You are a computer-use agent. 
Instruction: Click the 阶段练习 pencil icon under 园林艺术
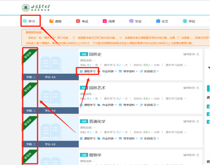(141, 105)
